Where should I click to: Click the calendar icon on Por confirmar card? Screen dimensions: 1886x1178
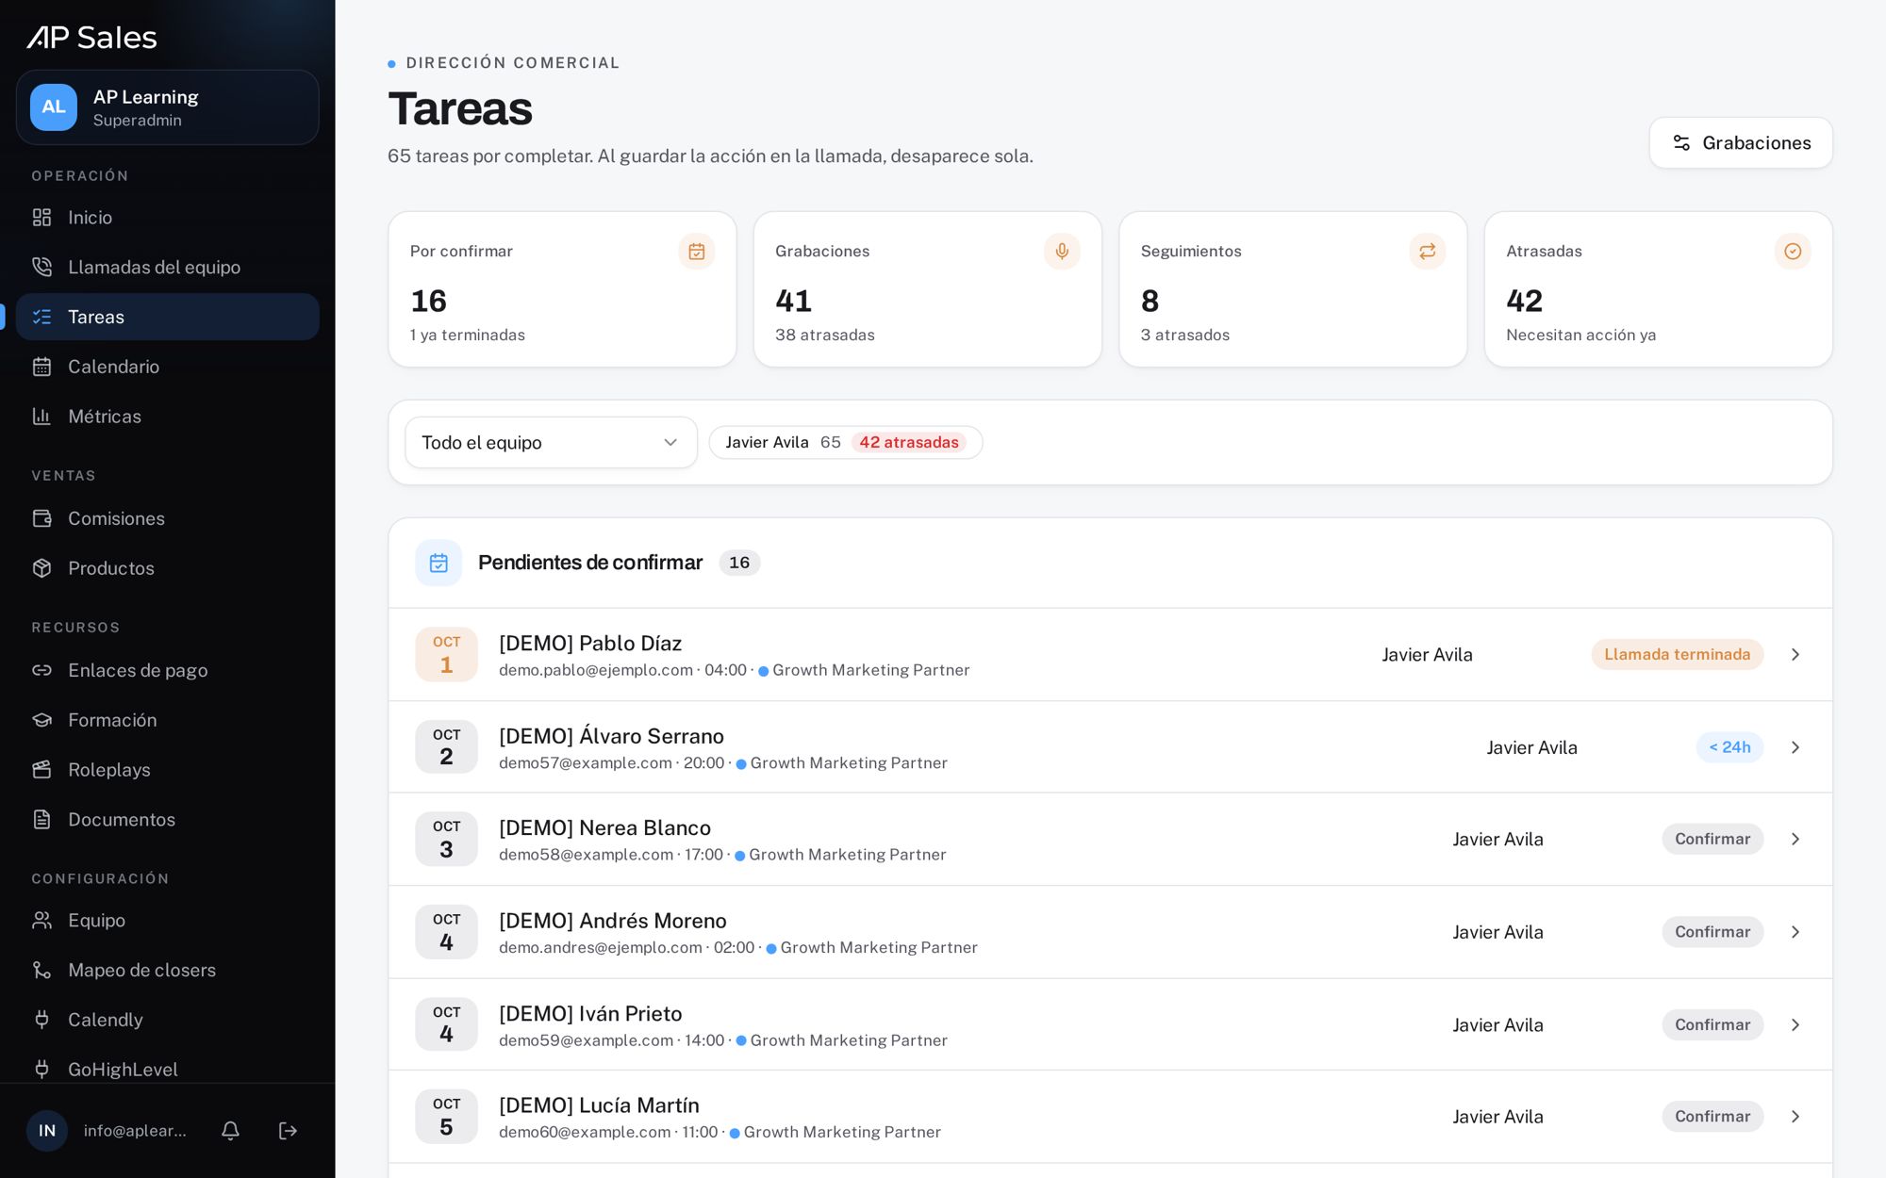click(696, 251)
